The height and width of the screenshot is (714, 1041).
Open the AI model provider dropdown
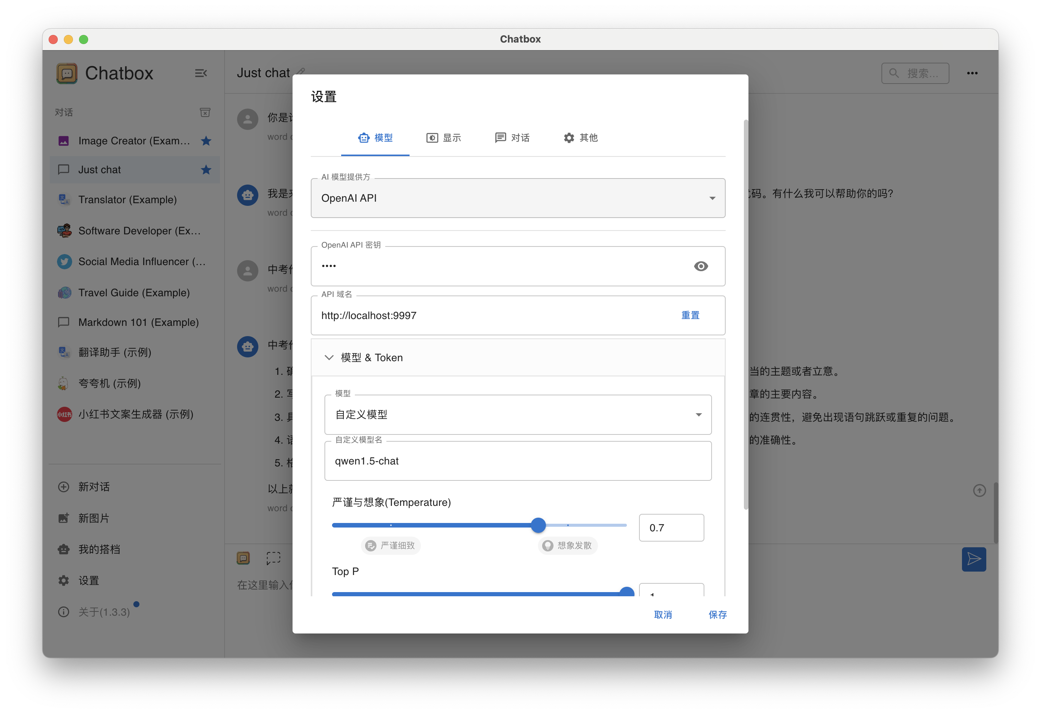[518, 198]
